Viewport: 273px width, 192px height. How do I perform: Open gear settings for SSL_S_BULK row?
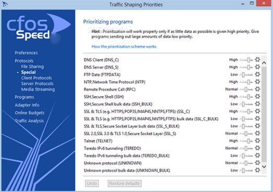(x=257, y=126)
